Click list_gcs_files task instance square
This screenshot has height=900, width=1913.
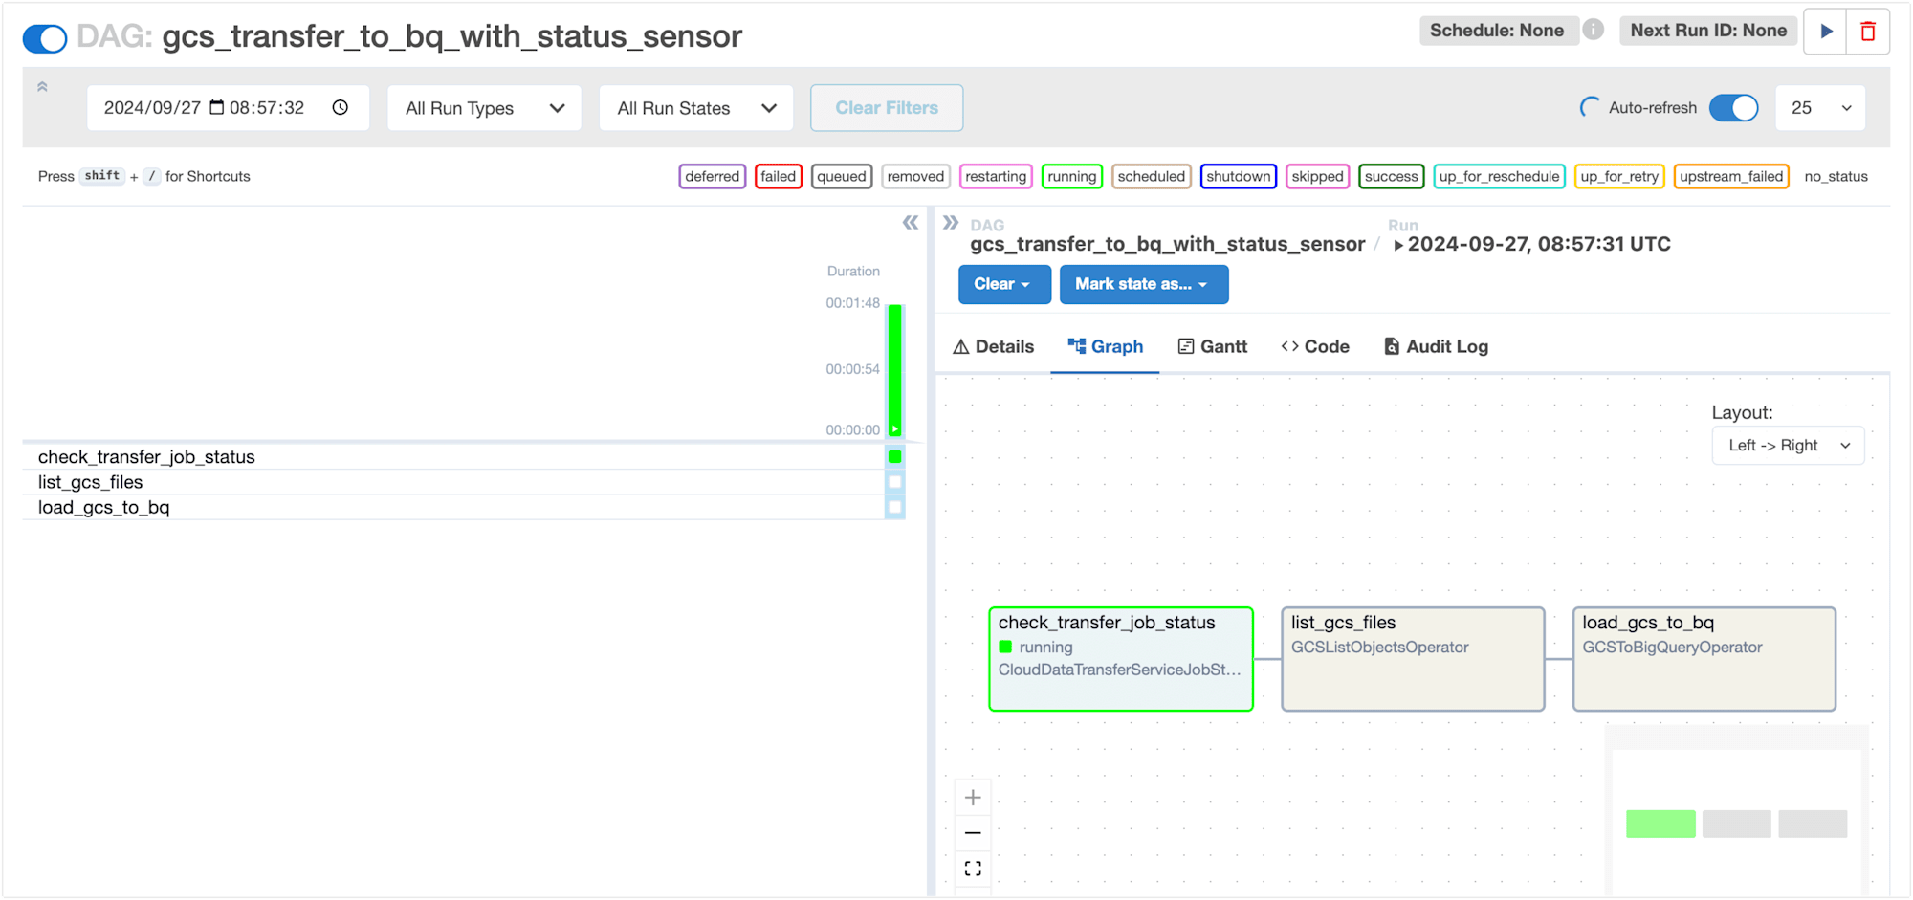[x=895, y=482]
